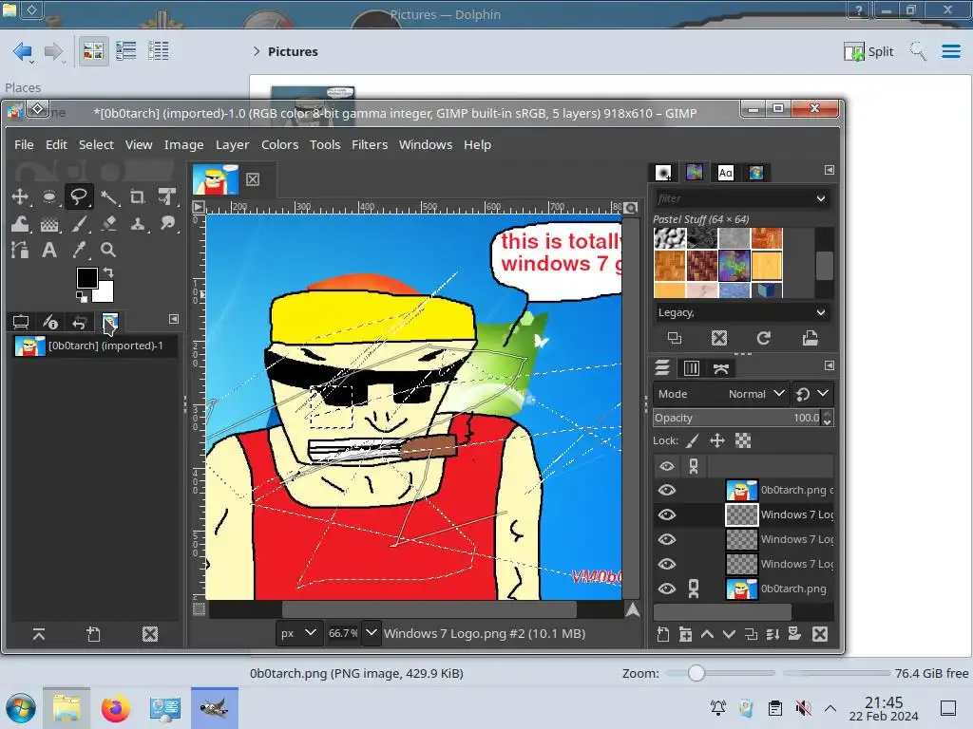Select the Warp Transform tool
The image size is (973, 729).
pos(20,224)
